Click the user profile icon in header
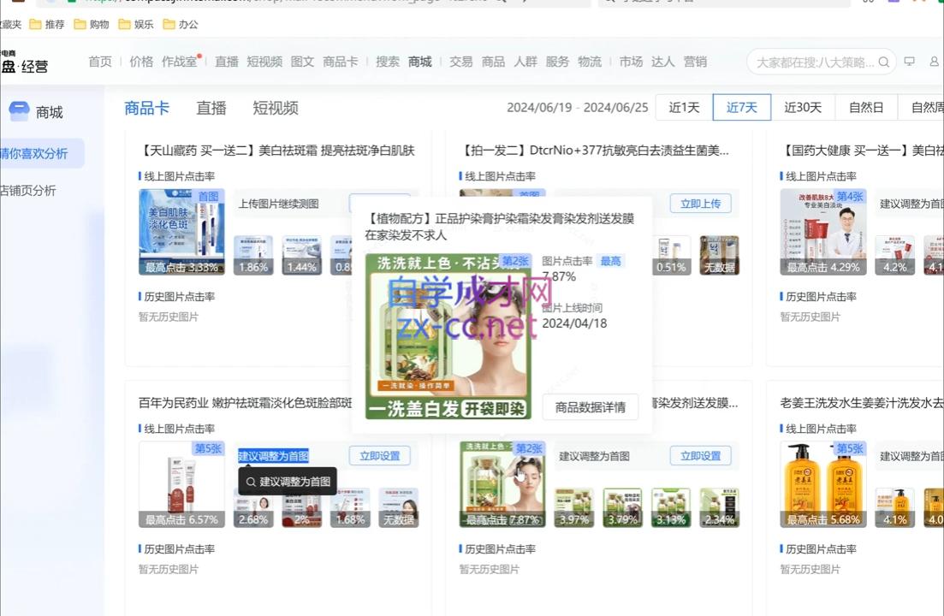 pyautogui.click(x=934, y=62)
